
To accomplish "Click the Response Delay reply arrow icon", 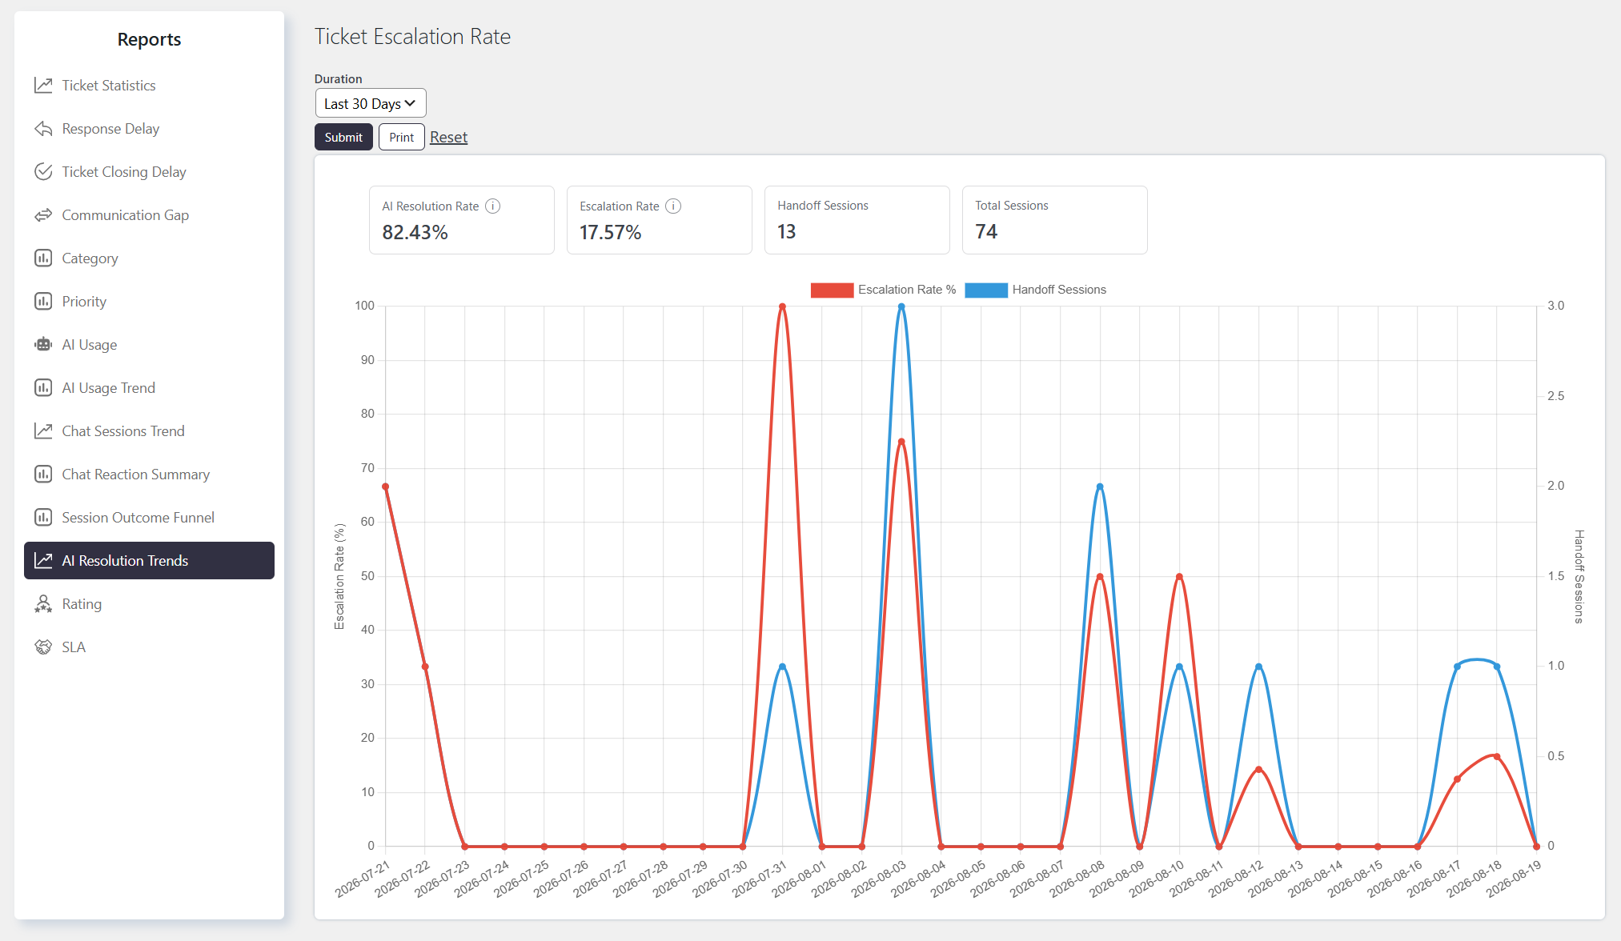I will (43, 129).
